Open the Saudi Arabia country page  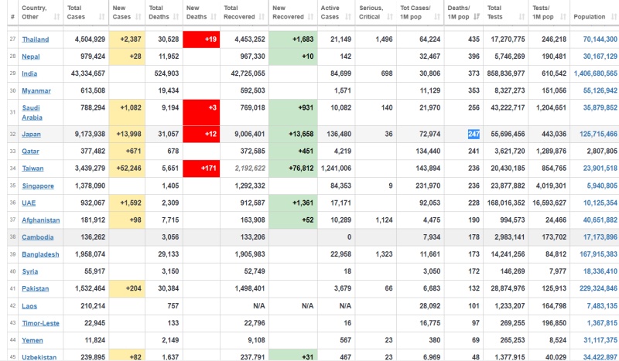(x=32, y=113)
